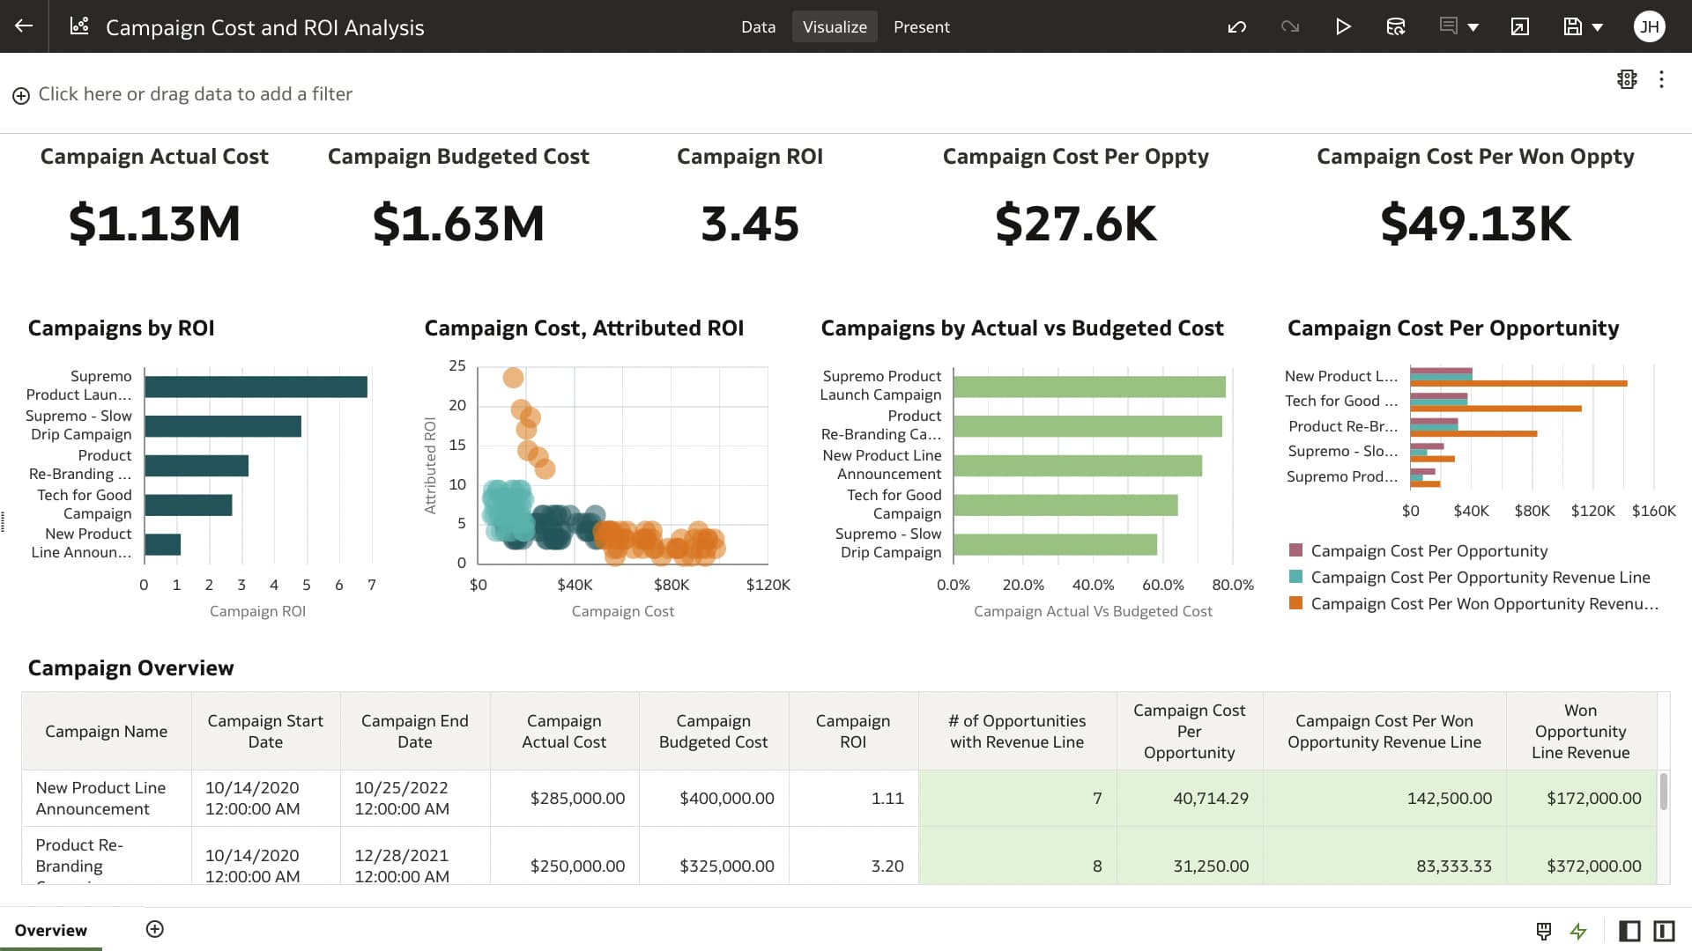The height and width of the screenshot is (951, 1692).
Task: Refresh the data using the database refresh icon
Action: 1396,26
